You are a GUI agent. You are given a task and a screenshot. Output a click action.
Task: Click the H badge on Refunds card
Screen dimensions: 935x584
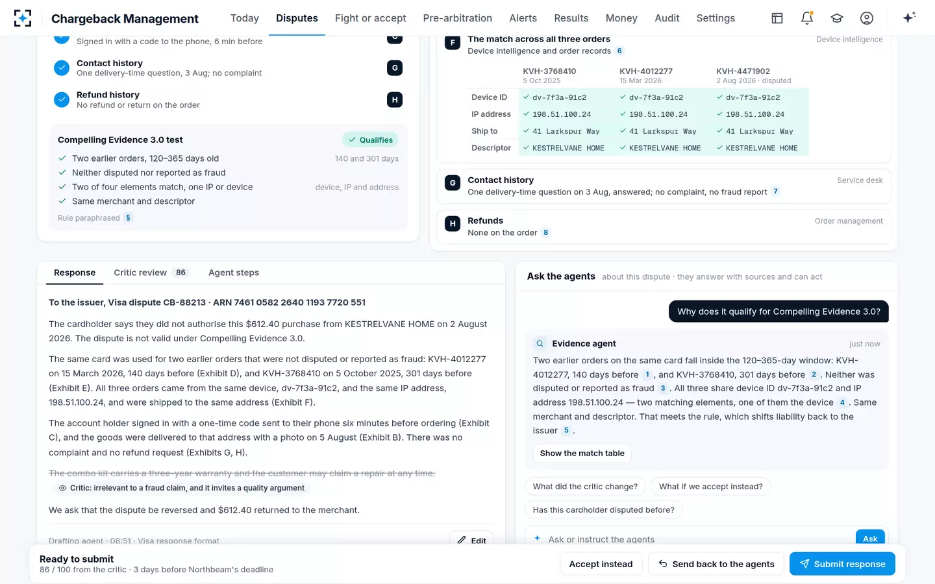pyautogui.click(x=453, y=224)
